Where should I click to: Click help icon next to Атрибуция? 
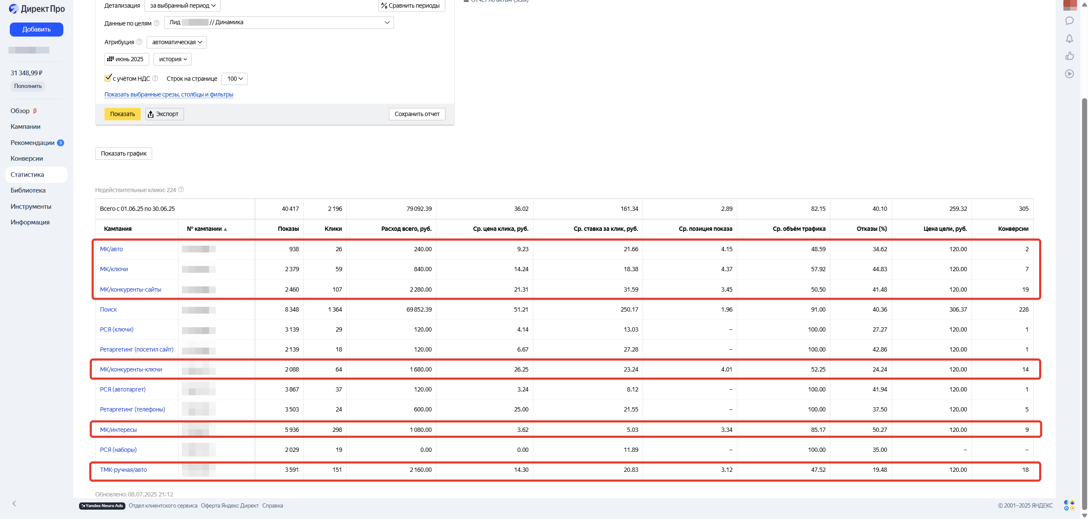(x=139, y=42)
